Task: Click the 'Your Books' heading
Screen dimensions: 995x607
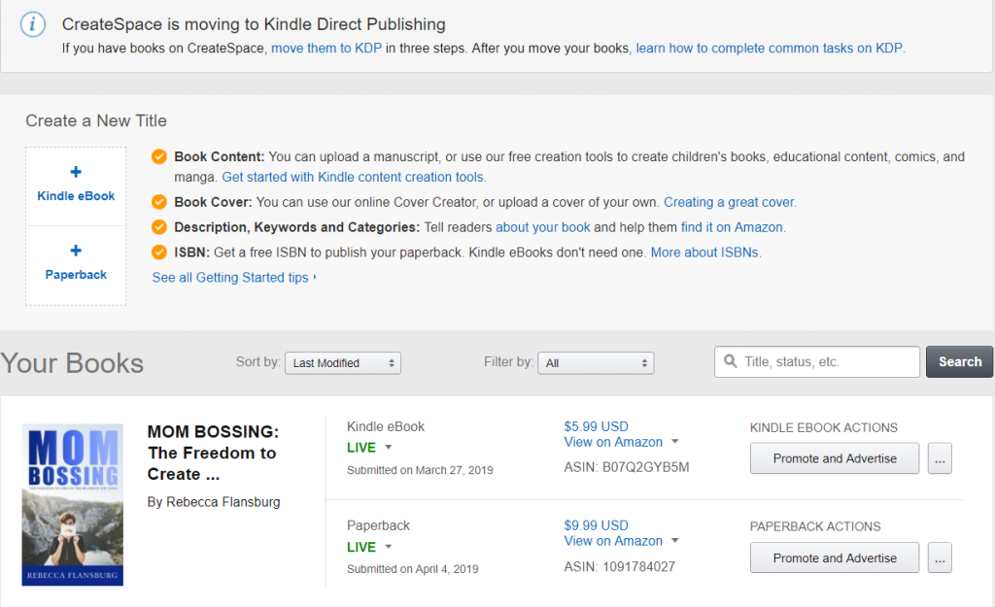Action: [72, 363]
